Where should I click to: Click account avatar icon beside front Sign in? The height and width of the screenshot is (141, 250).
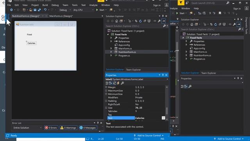point(167,5)
